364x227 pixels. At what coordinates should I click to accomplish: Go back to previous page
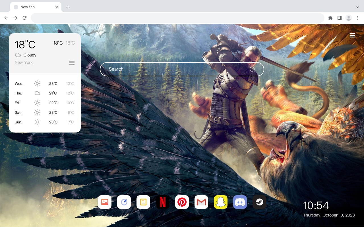coord(6,18)
